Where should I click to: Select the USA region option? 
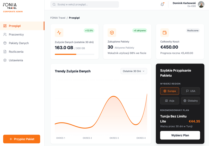[190, 91]
